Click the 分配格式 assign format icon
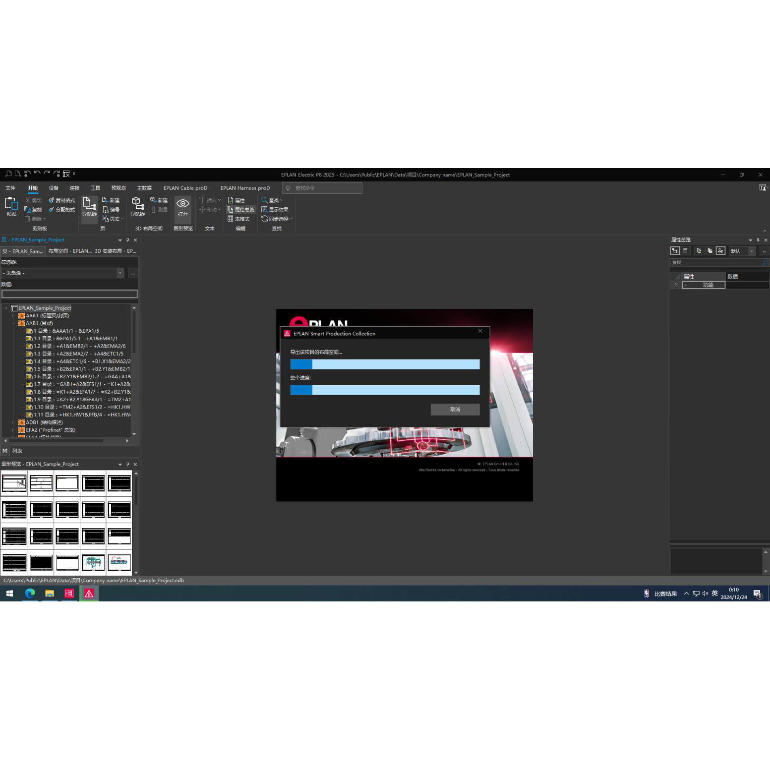 (x=51, y=209)
